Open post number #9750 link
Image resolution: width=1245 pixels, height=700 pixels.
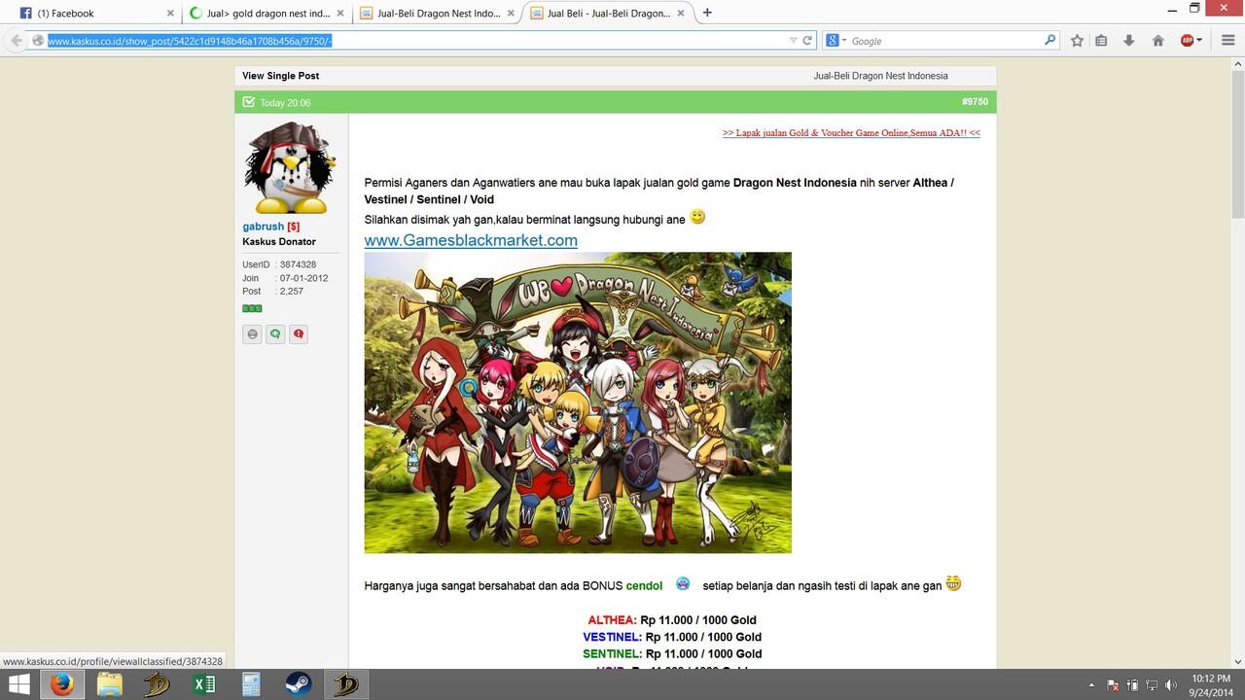[x=975, y=102]
